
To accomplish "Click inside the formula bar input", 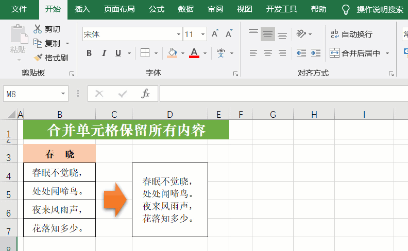I will 284,94.
